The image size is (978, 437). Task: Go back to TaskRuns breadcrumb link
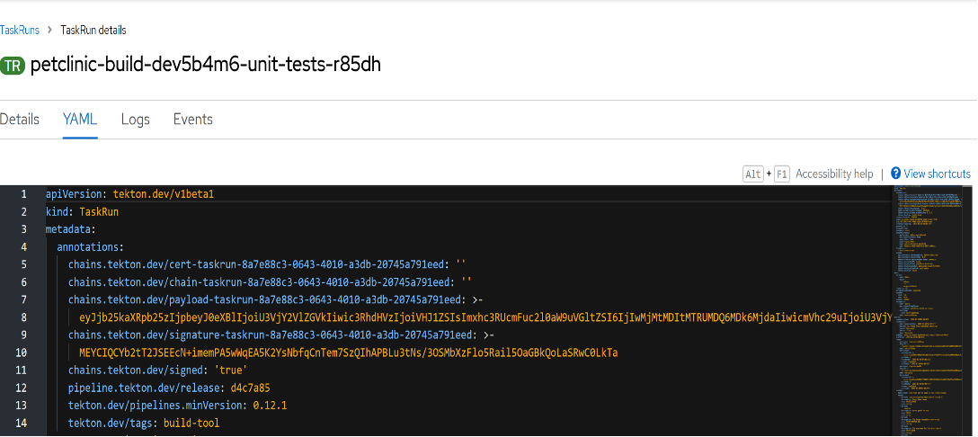19,30
